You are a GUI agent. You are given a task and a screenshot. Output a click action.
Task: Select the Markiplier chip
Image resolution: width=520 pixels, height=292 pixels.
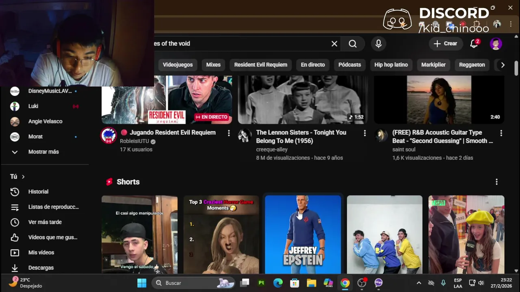click(433, 65)
